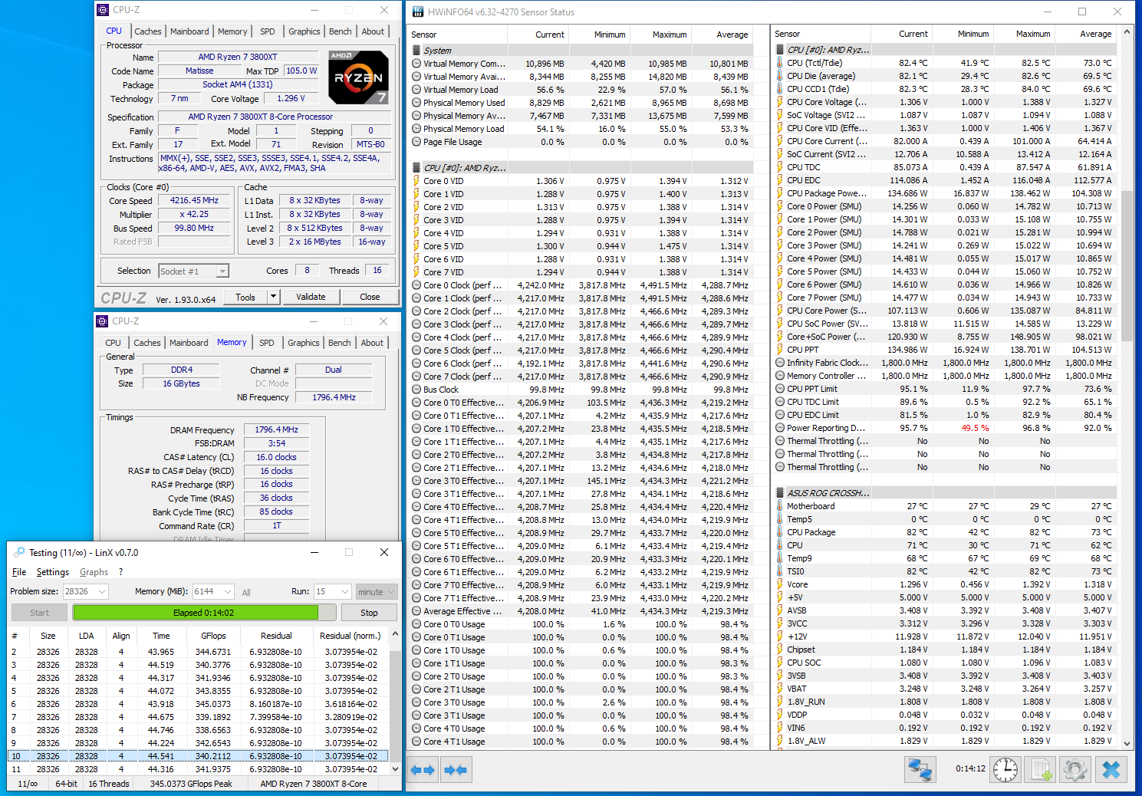Open HWiNFO sensor settings gear icon
1142x796 pixels.
pos(1075,769)
